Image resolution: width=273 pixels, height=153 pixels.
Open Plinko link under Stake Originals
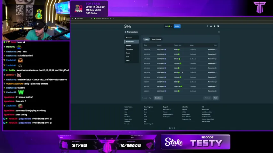145,110
